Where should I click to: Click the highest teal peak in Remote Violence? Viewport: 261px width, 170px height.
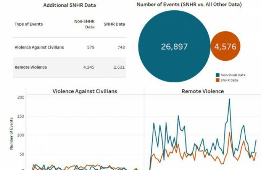pyautogui.click(x=229, y=99)
